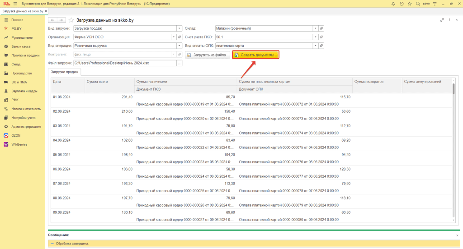Open the Организация record form icon
Image resolution: width=463 pixels, height=249 pixels.
pos(180,37)
